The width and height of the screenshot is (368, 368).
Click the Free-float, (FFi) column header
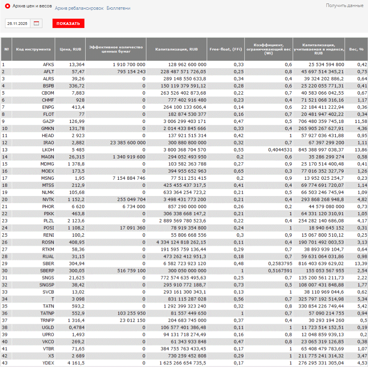pos(225,49)
